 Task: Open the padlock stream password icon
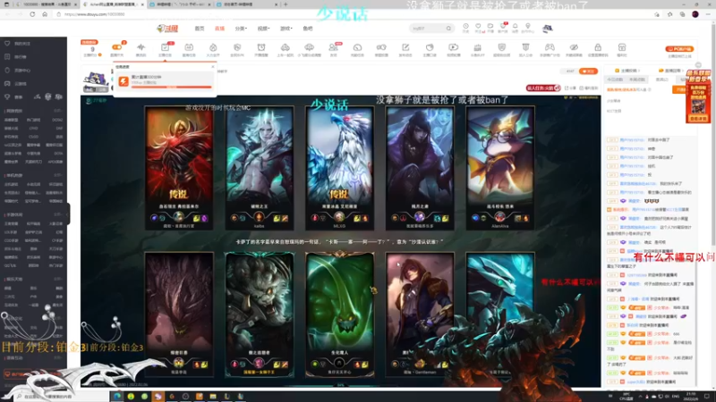pos(598,47)
